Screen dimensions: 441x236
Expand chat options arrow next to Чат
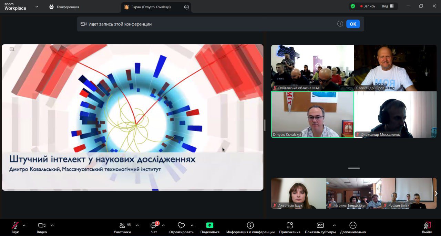point(163,225)
